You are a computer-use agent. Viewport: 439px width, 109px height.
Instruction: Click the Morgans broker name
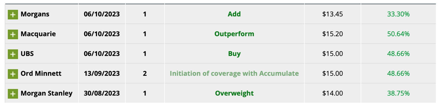pos(35,14)
